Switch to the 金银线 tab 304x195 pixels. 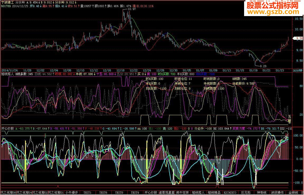tap(293, 193)
